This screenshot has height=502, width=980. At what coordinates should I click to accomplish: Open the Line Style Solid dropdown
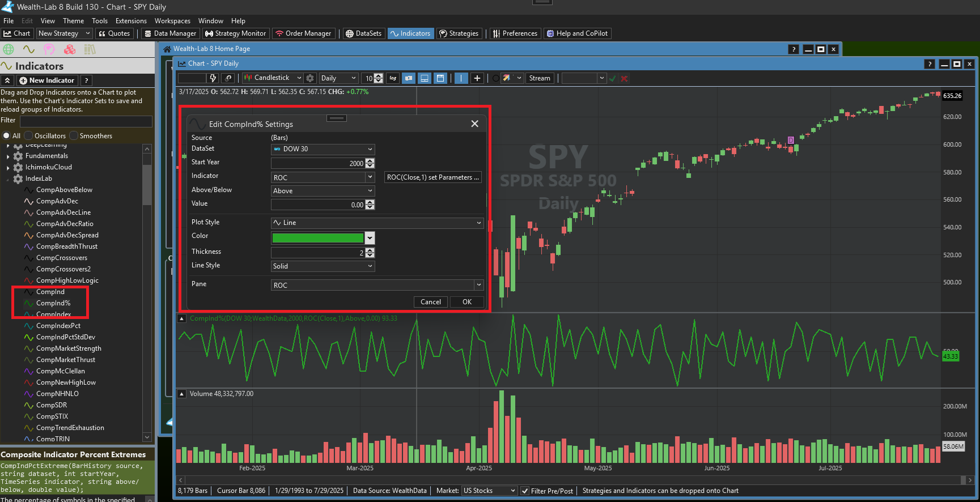tap(323, 266)
